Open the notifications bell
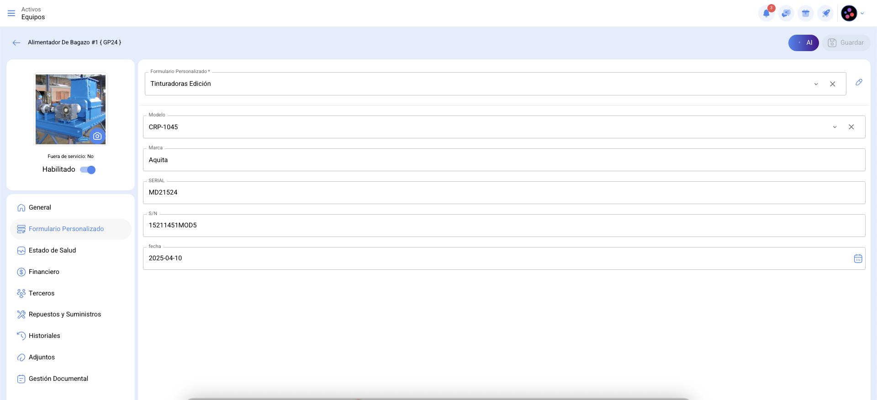Image resolution: width=877 pixels, height=400 pixels. (x=766, y=13)
